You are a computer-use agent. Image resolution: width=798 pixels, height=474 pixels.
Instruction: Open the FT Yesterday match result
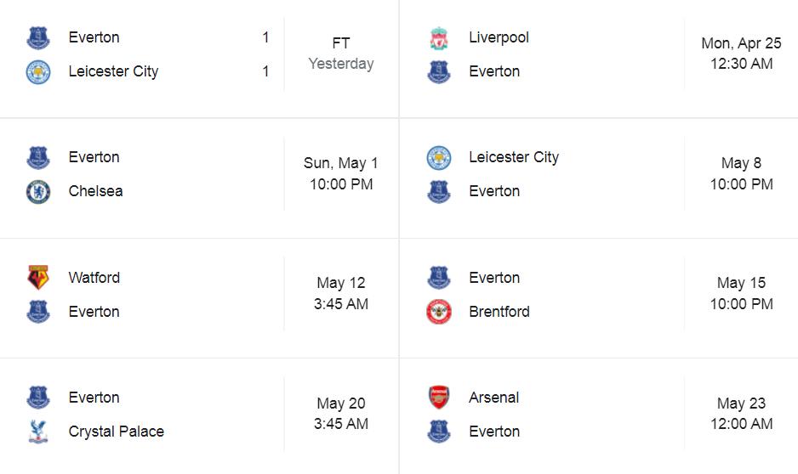(341, 54)
